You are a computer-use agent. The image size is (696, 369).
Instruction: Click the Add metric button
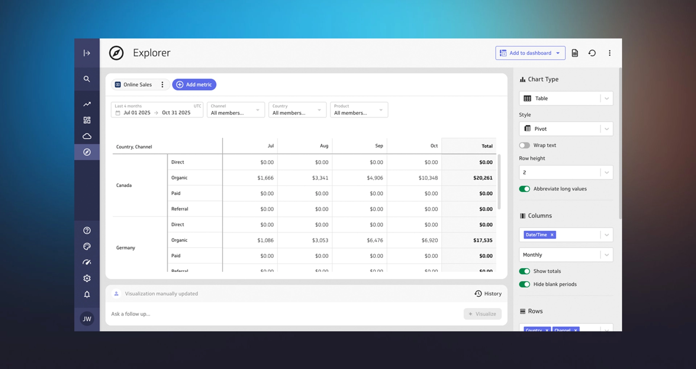coord(194,84)
